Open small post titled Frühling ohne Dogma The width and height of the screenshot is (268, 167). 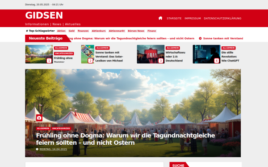63,60
